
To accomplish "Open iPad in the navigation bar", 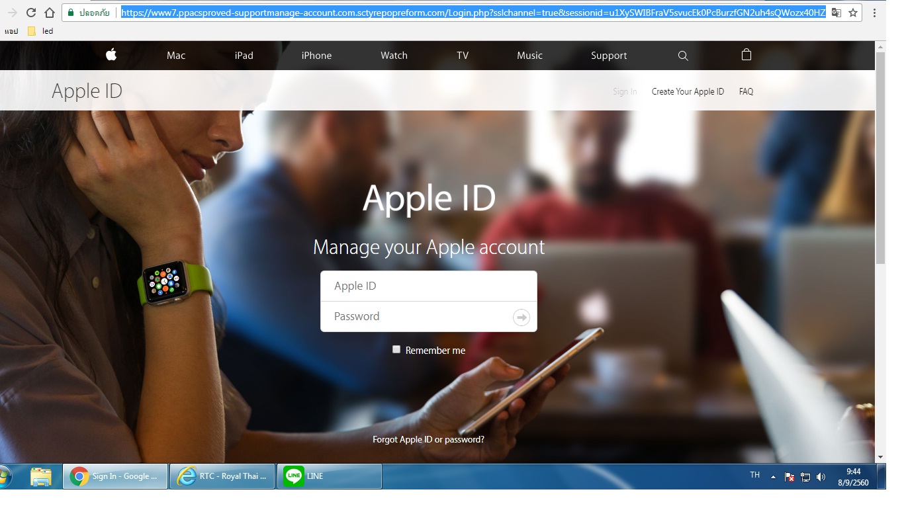I will click(x=244, y=56).
